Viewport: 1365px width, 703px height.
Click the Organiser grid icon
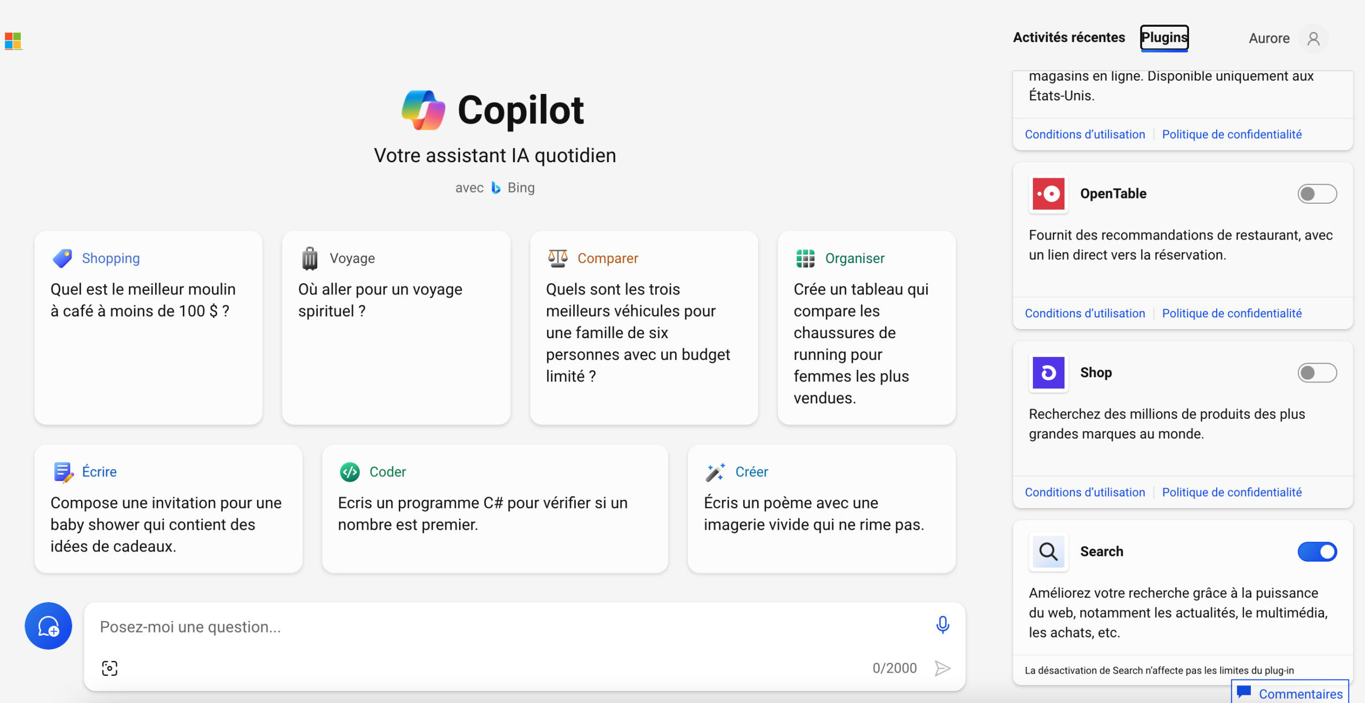[805, 258]
